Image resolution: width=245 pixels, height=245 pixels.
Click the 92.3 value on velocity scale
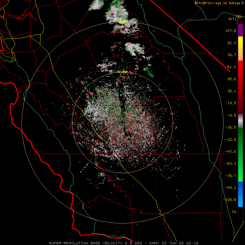232,43
